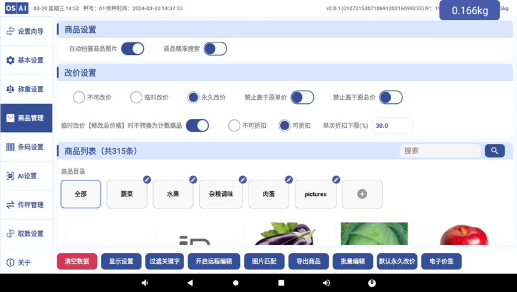517x292 pixels.
Task: Click the 单次折扣下限 input field
Action: [391, 125]
